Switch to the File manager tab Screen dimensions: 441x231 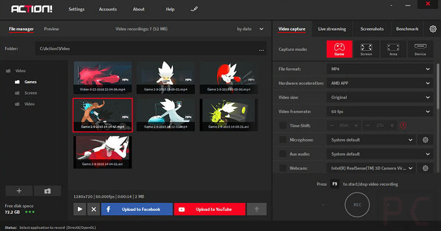click(x=21, y=29)
